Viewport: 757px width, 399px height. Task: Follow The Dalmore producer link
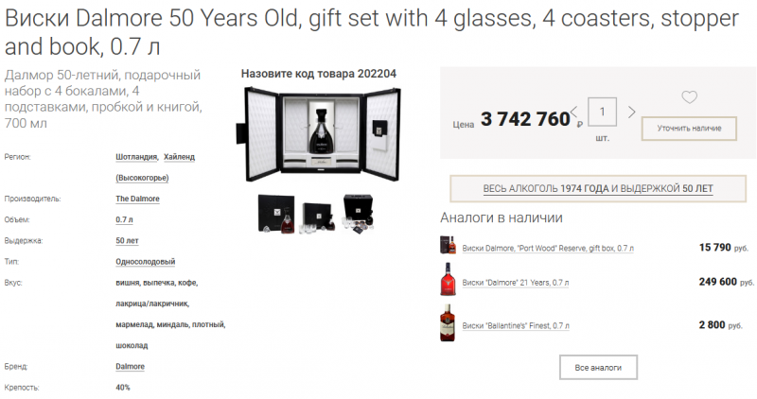137,199
